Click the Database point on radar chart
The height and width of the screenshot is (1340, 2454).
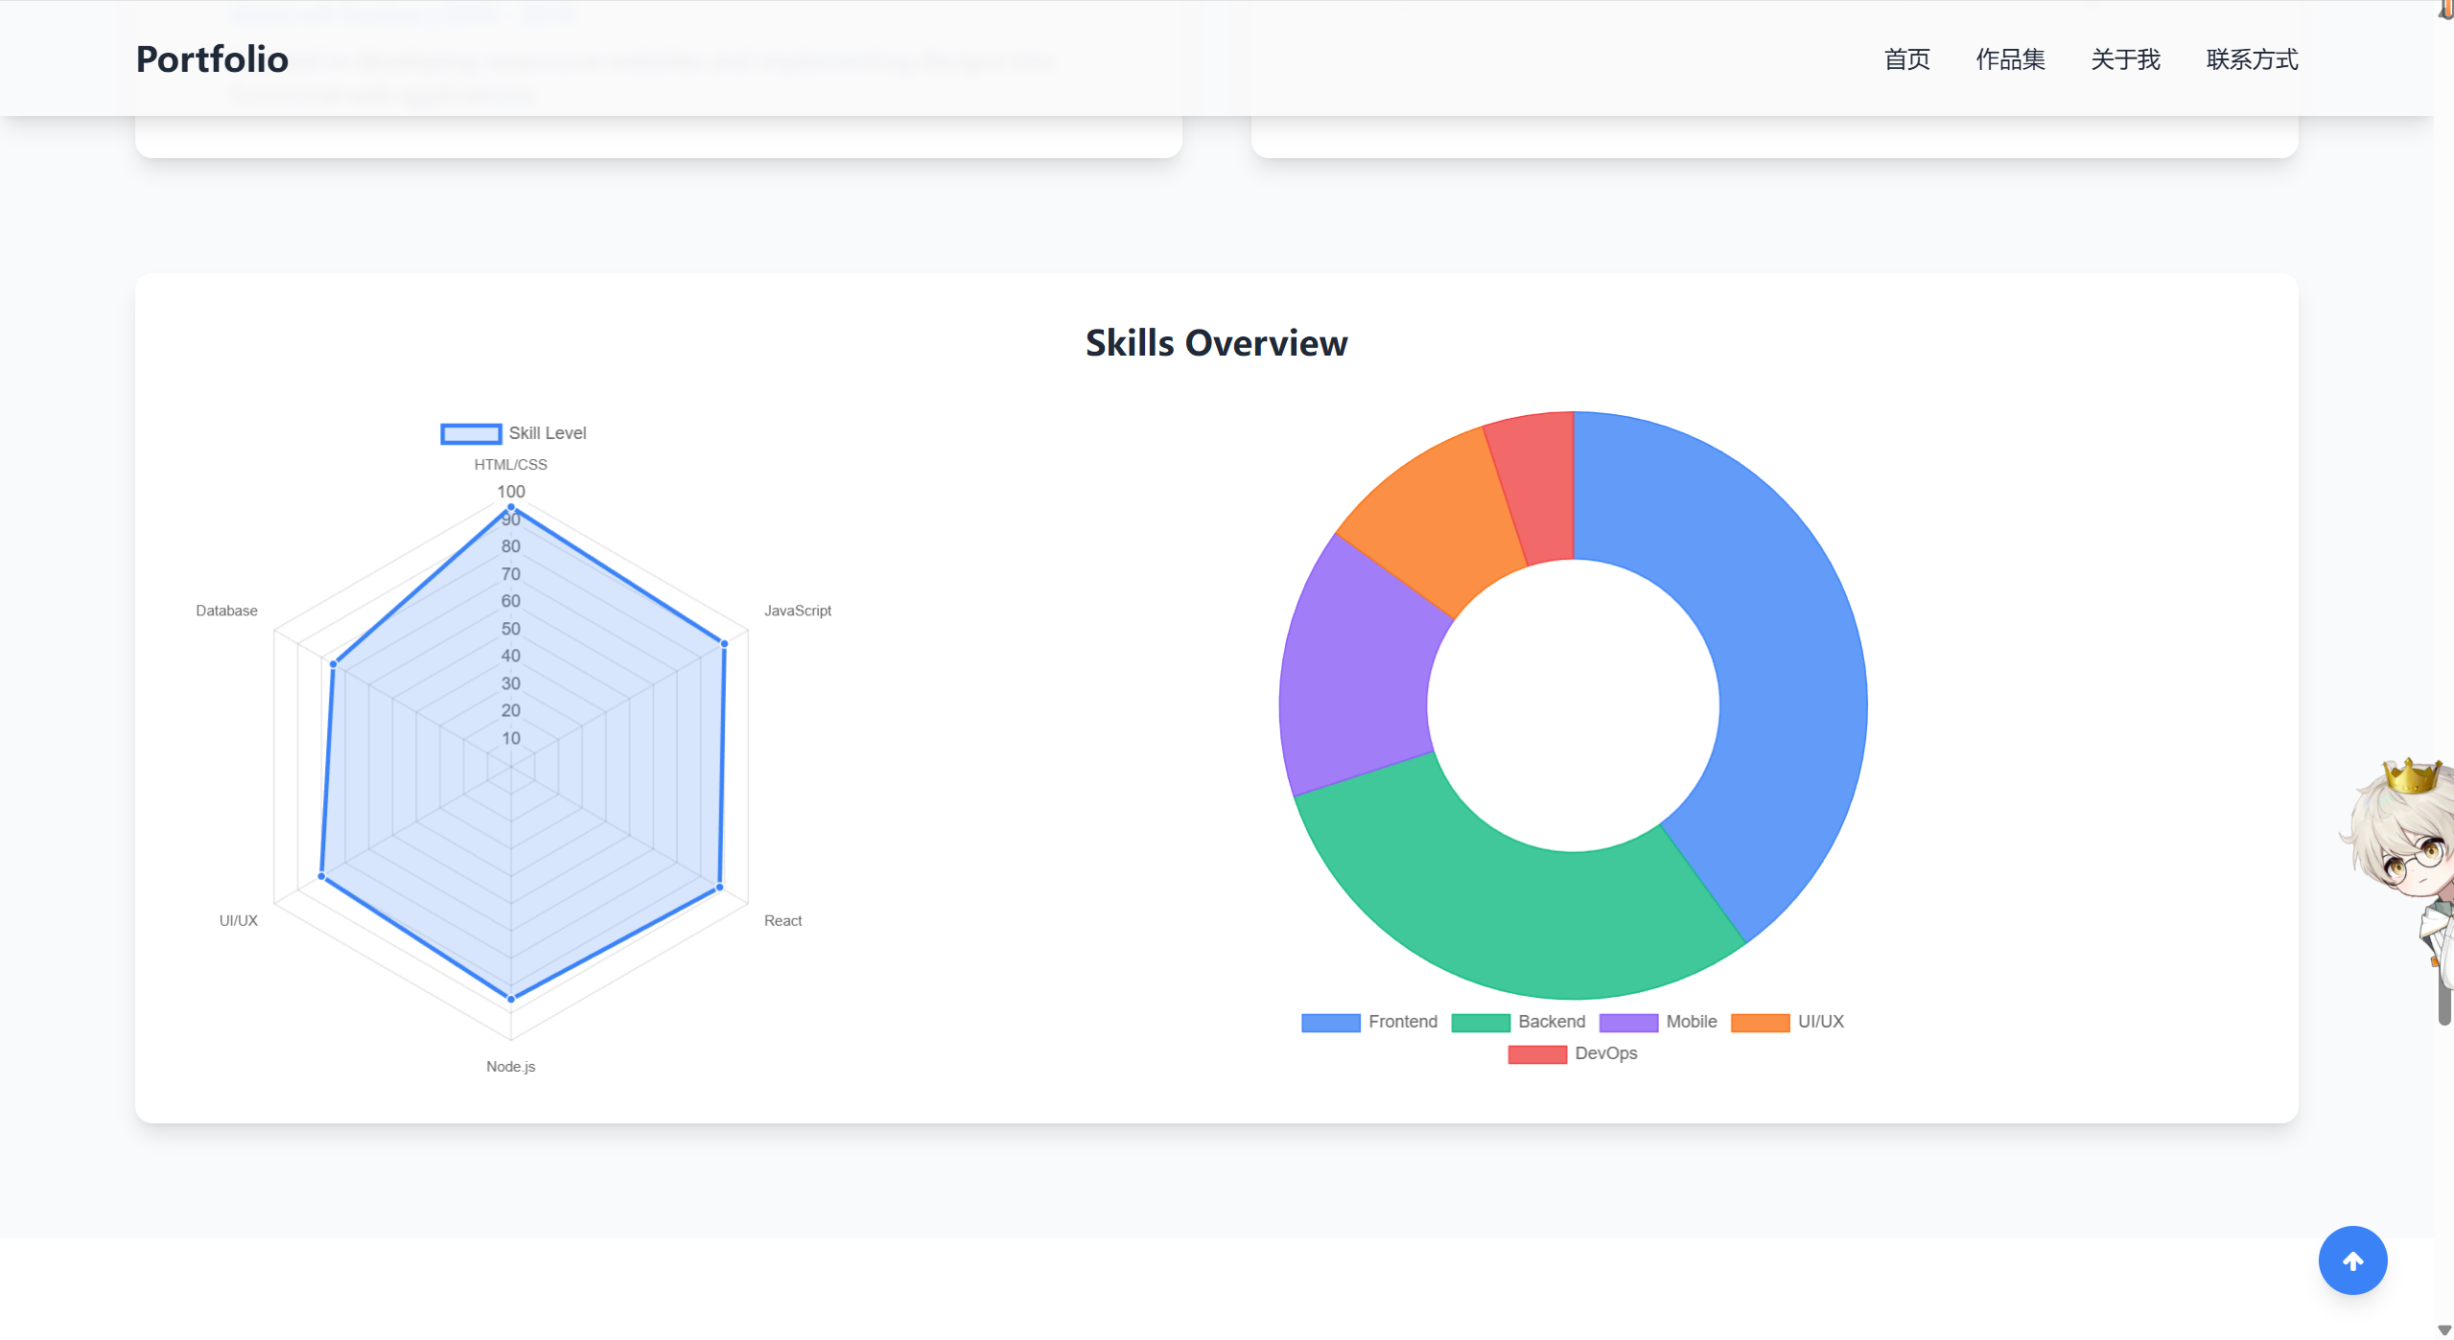coord(334,663)
